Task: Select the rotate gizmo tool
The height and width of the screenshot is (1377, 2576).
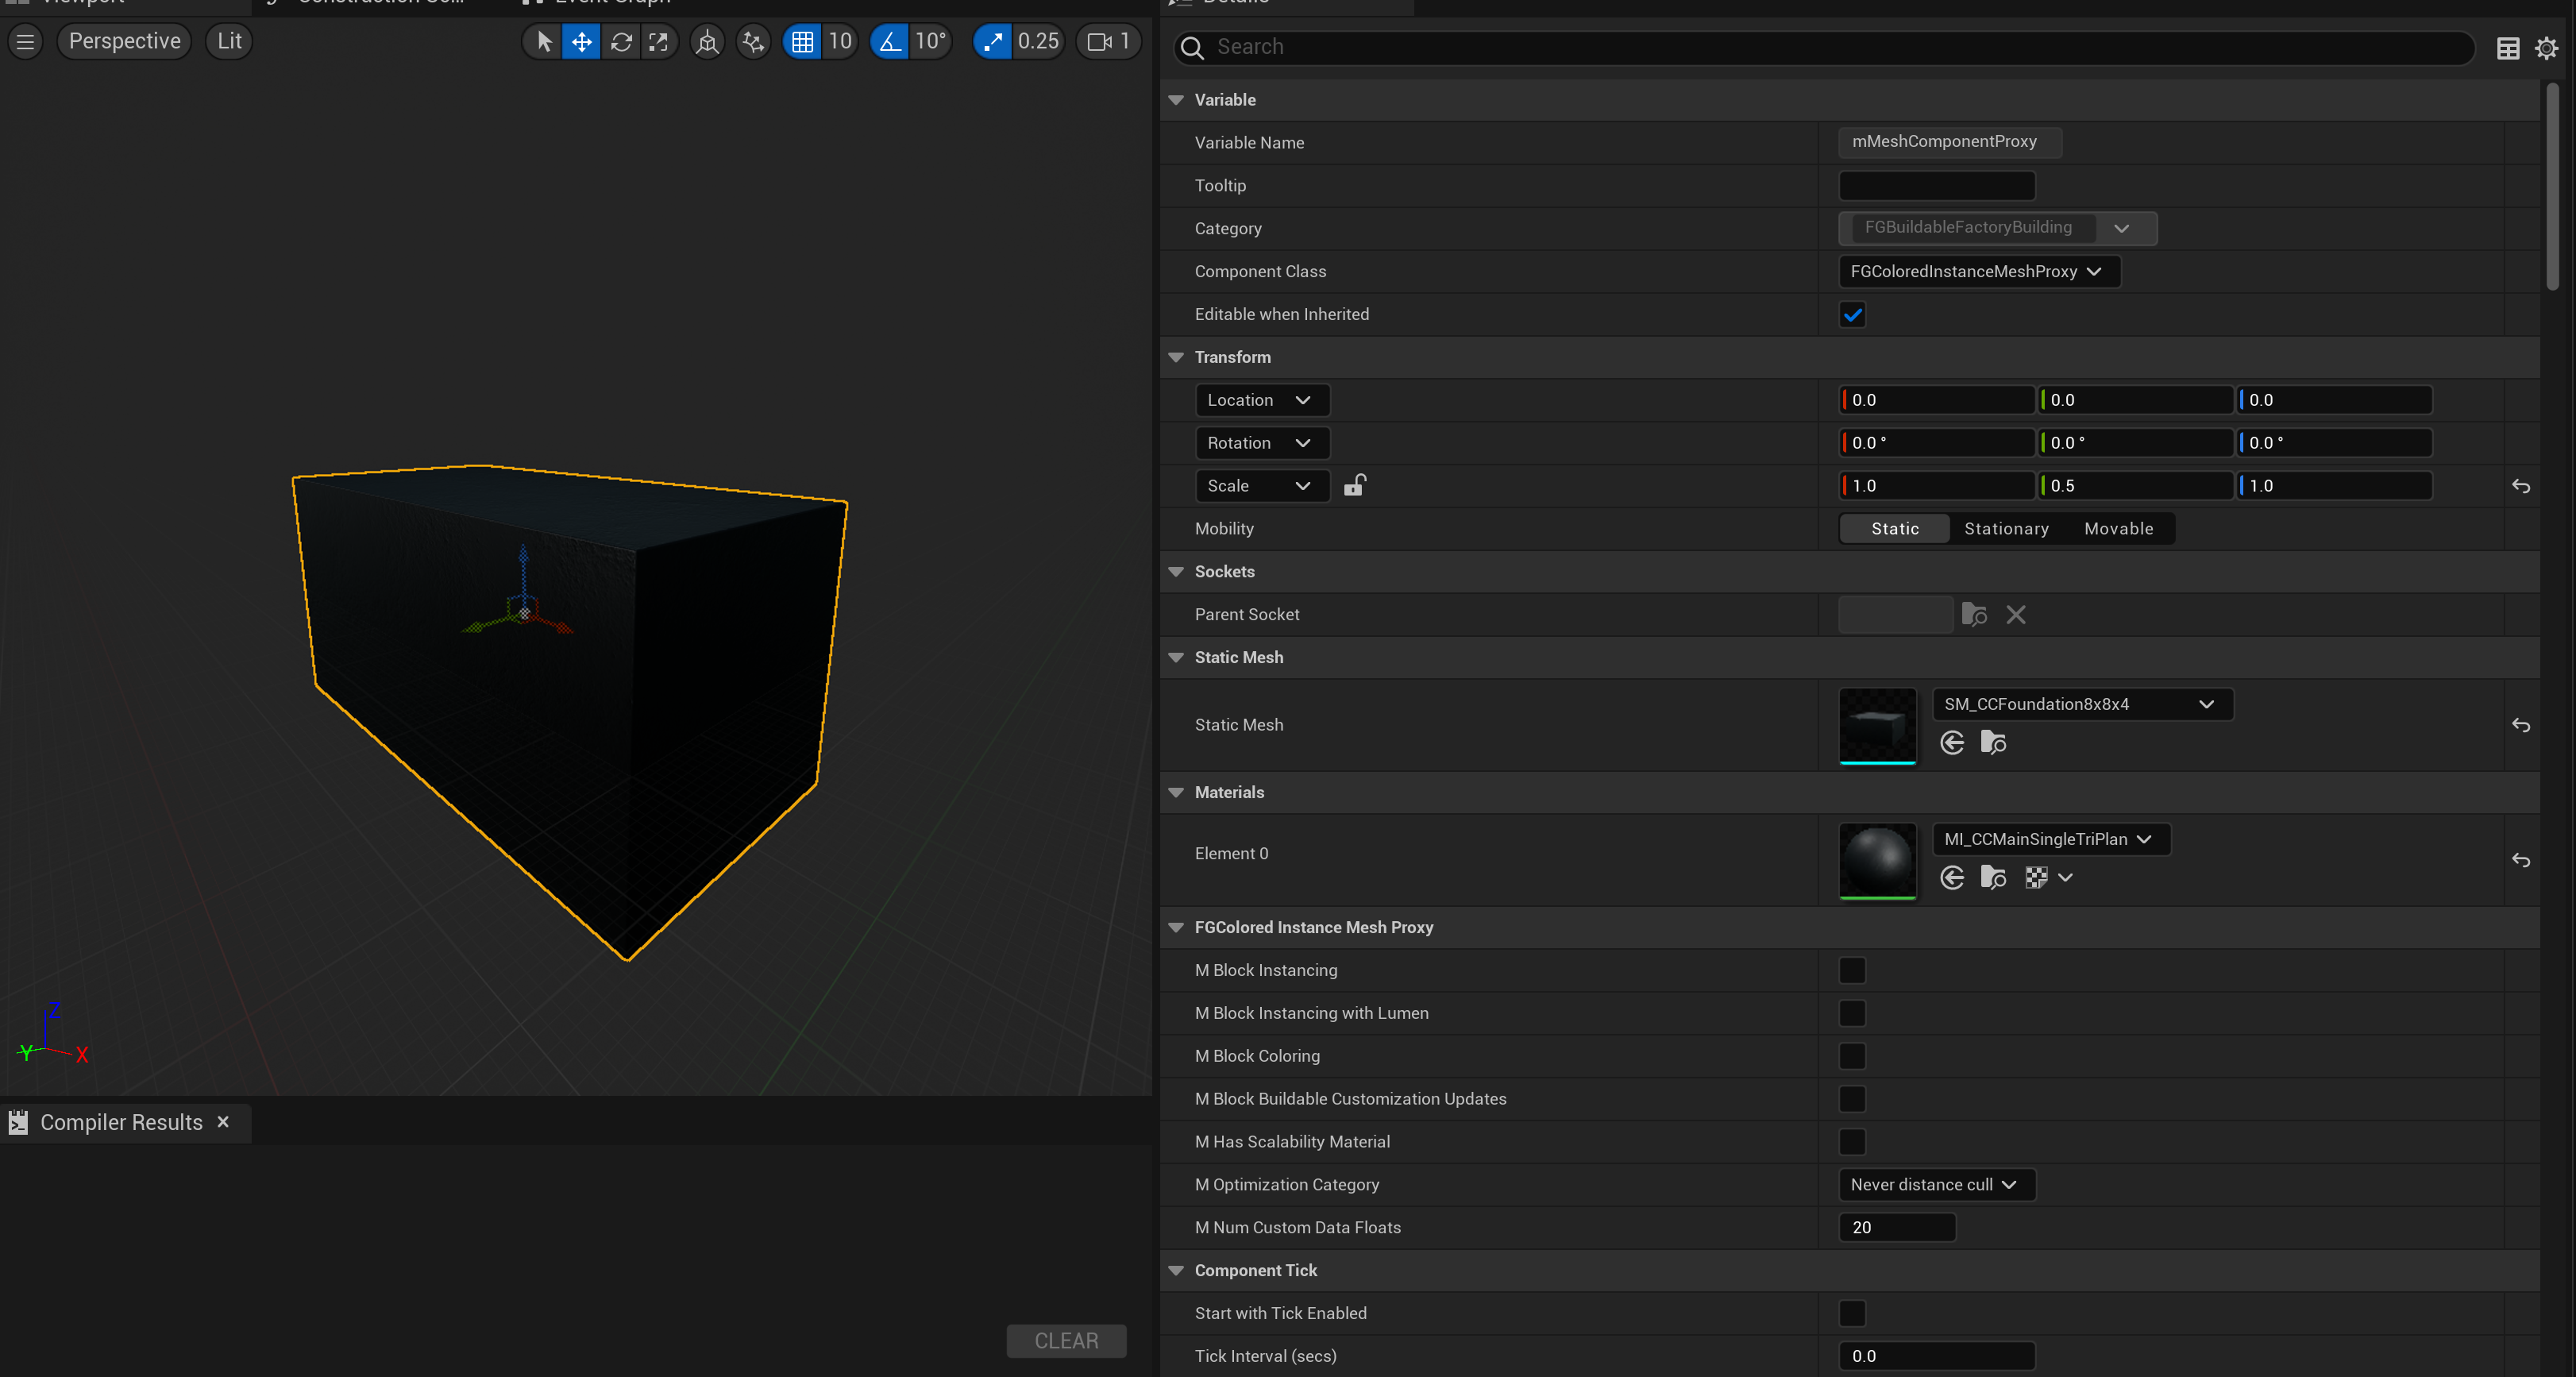Action: pyautogui.click(x=621, y=42)
